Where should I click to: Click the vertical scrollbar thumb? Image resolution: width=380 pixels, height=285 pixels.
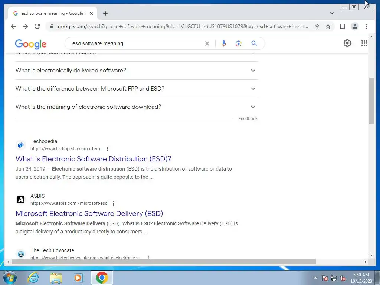(371, 101)
